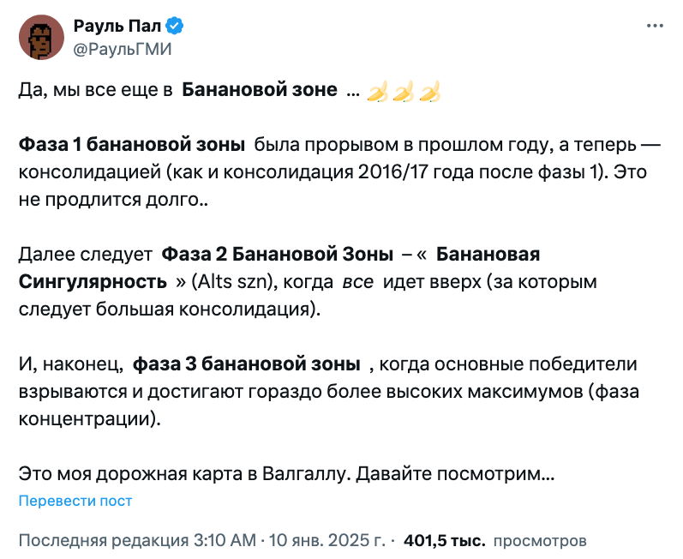Click the 3:10 AM timestamp
Viewport: 683px width, 559px height.
pyautogui.click(x=225, y=541)
